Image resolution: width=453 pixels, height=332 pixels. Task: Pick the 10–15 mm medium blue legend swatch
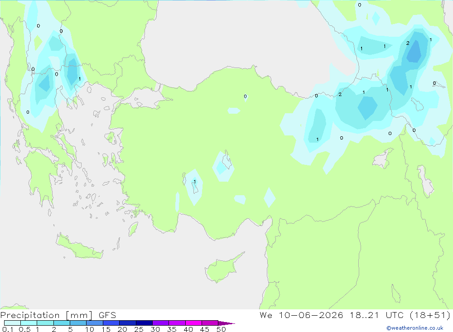pos(95,323)
